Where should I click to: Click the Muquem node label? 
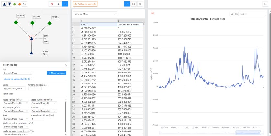(37, 17)
